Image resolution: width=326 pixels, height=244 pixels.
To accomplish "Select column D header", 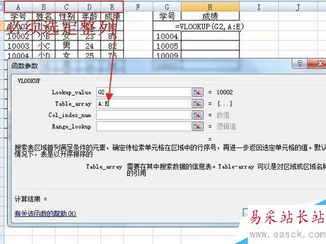I will [x=89, y=7].
